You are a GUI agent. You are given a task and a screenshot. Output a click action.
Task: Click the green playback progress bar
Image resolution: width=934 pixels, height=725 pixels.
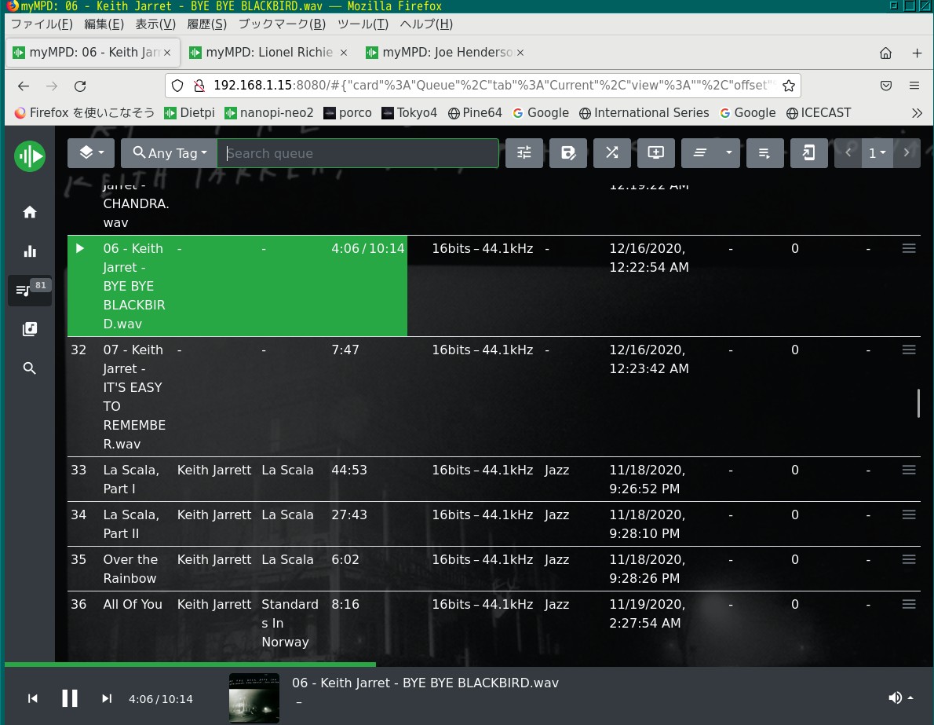(188, 665)
